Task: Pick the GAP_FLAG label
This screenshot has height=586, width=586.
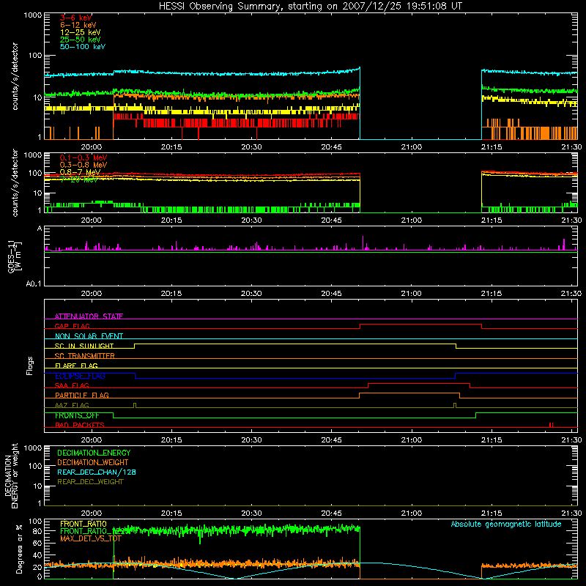Action: point(72,326)
